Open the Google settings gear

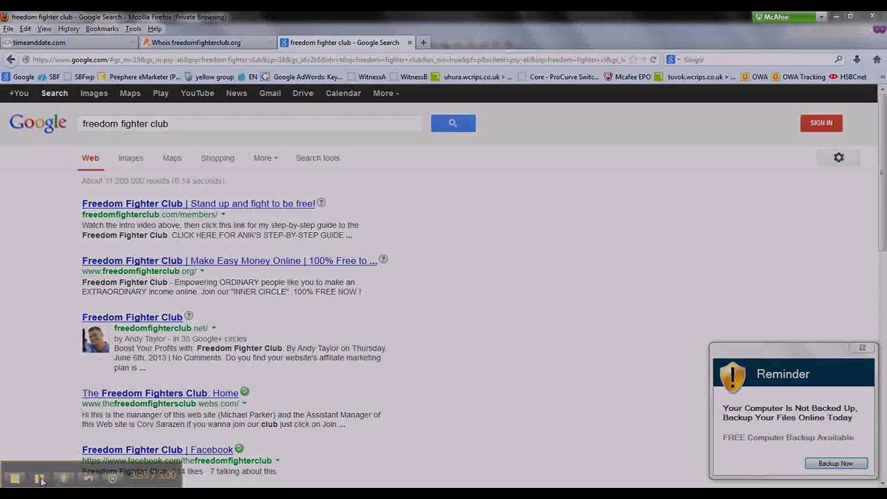click(x=838, y=158)
